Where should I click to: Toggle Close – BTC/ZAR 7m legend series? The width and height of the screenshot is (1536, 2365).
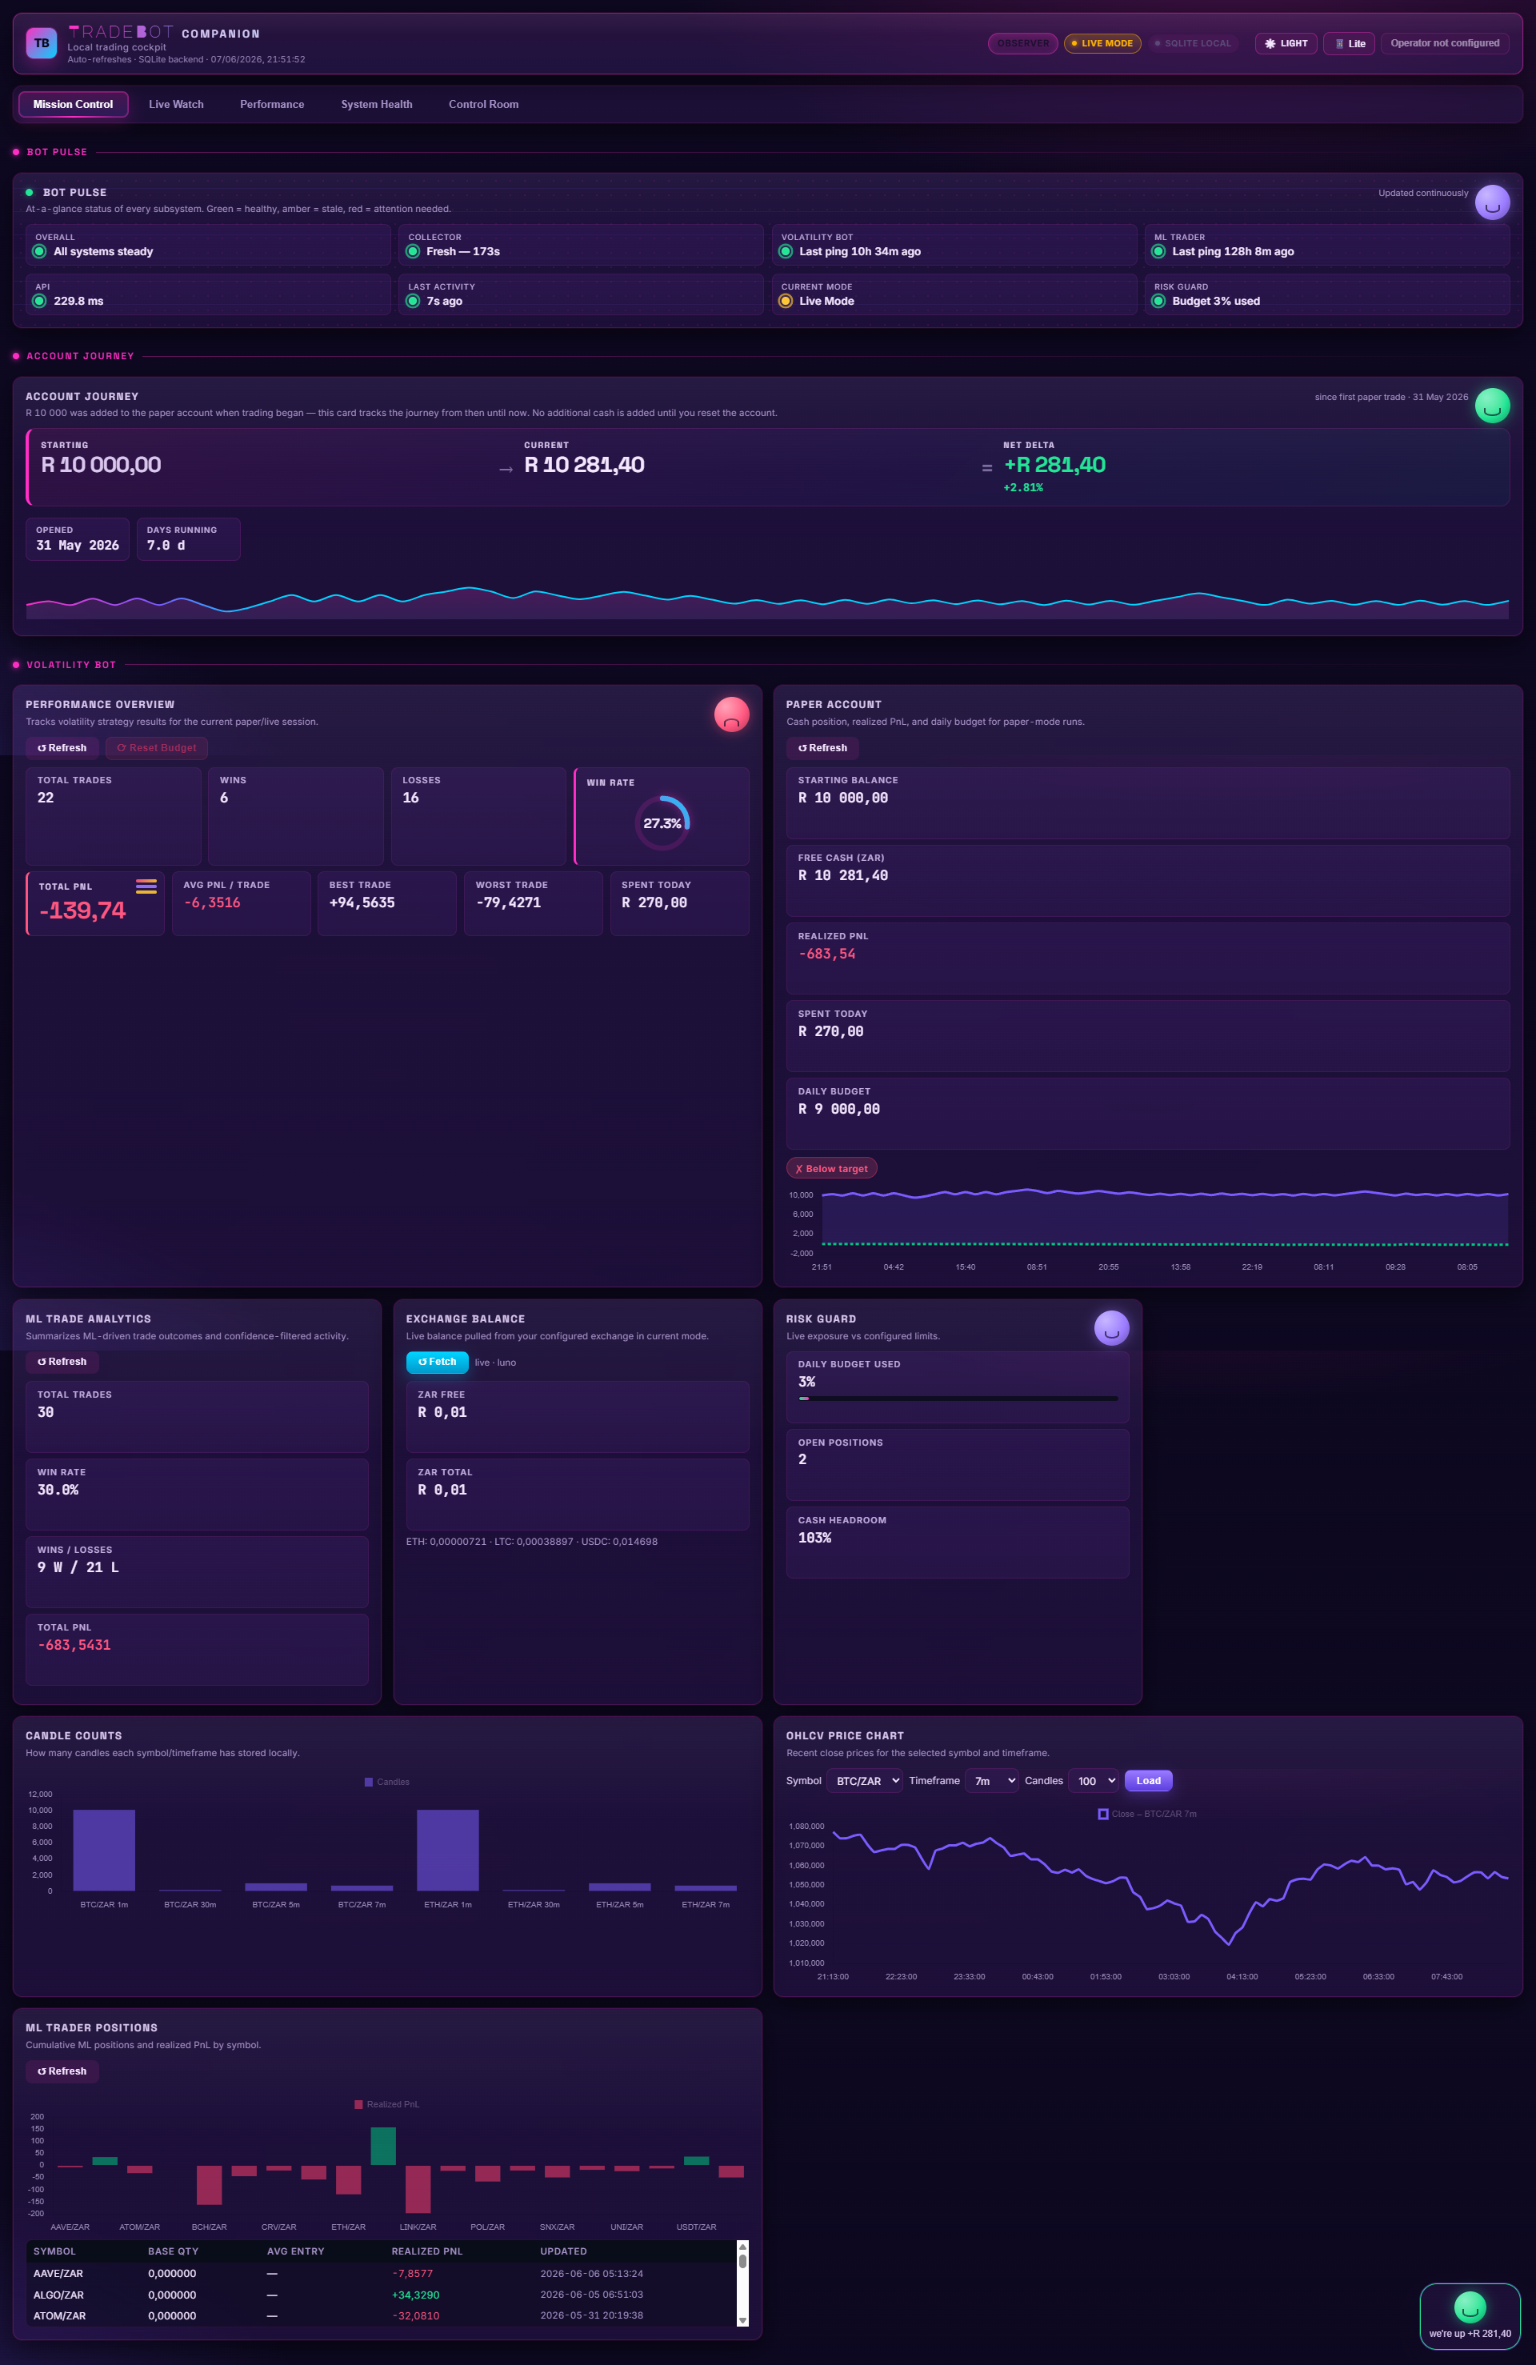(1146, 1814)
